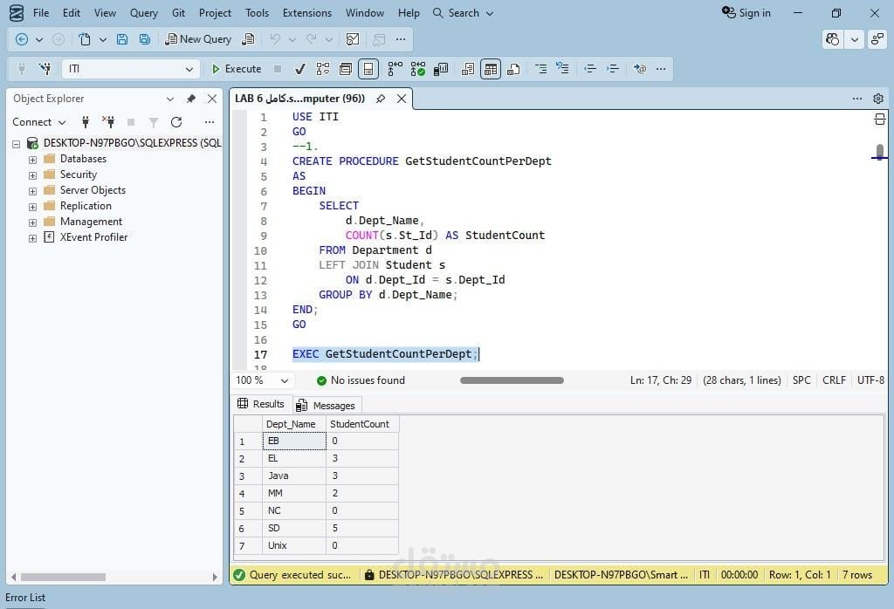Collapse the DESKTOP-N97PBGO\SQLEXPRESS server node
The width and height of the screenshot is (894, 609).
16,144
